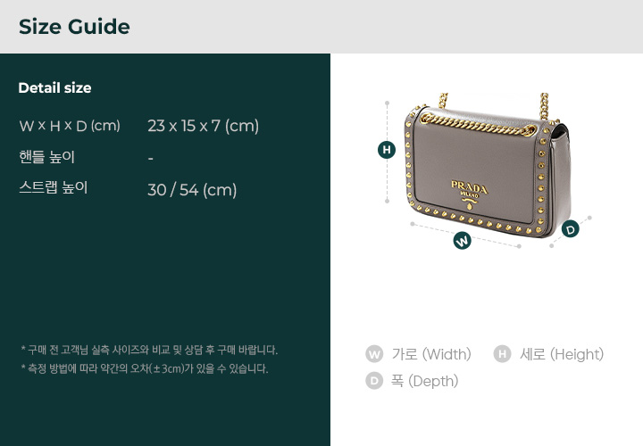The height and width of the screenshot is (446, 643).
Task: Select the 가로 (Width) legend label
Action: coord(431,354)
